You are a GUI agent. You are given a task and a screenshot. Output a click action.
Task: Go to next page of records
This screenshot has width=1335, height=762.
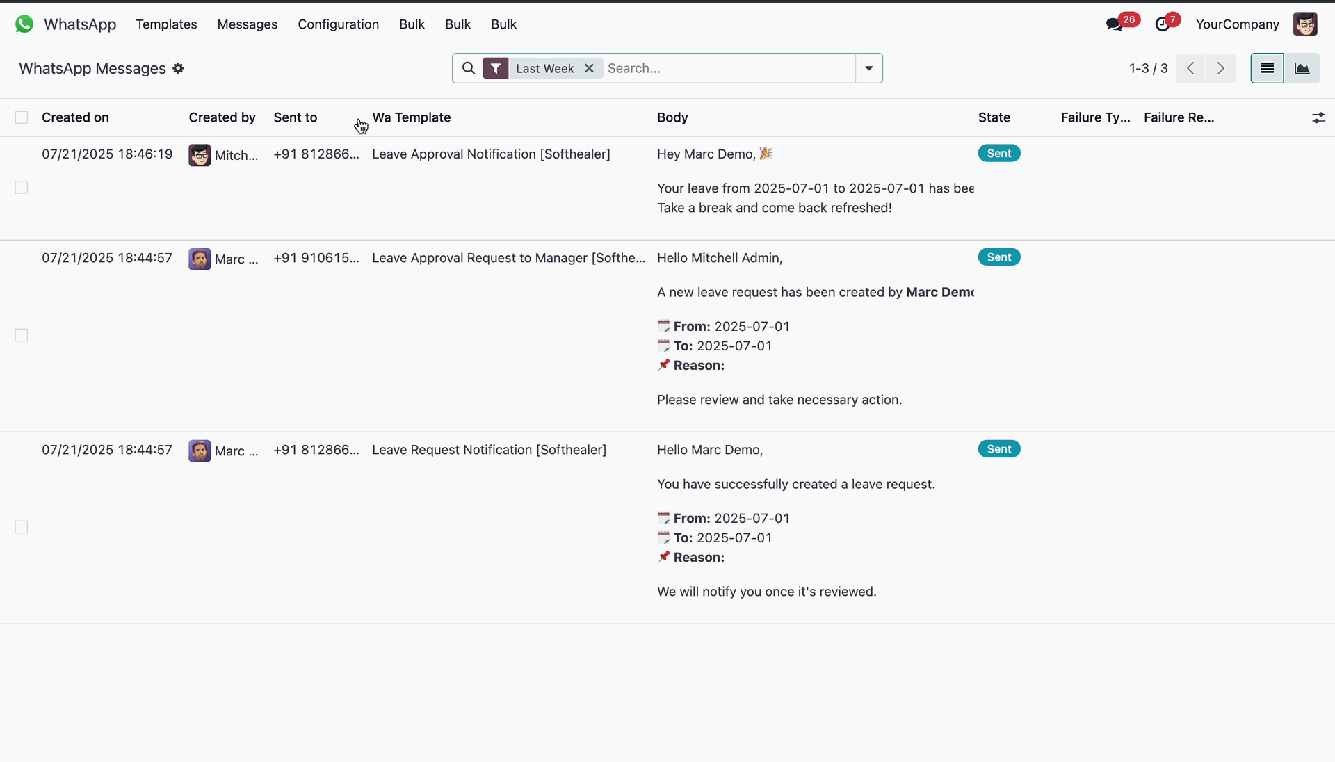(1220, 68)
